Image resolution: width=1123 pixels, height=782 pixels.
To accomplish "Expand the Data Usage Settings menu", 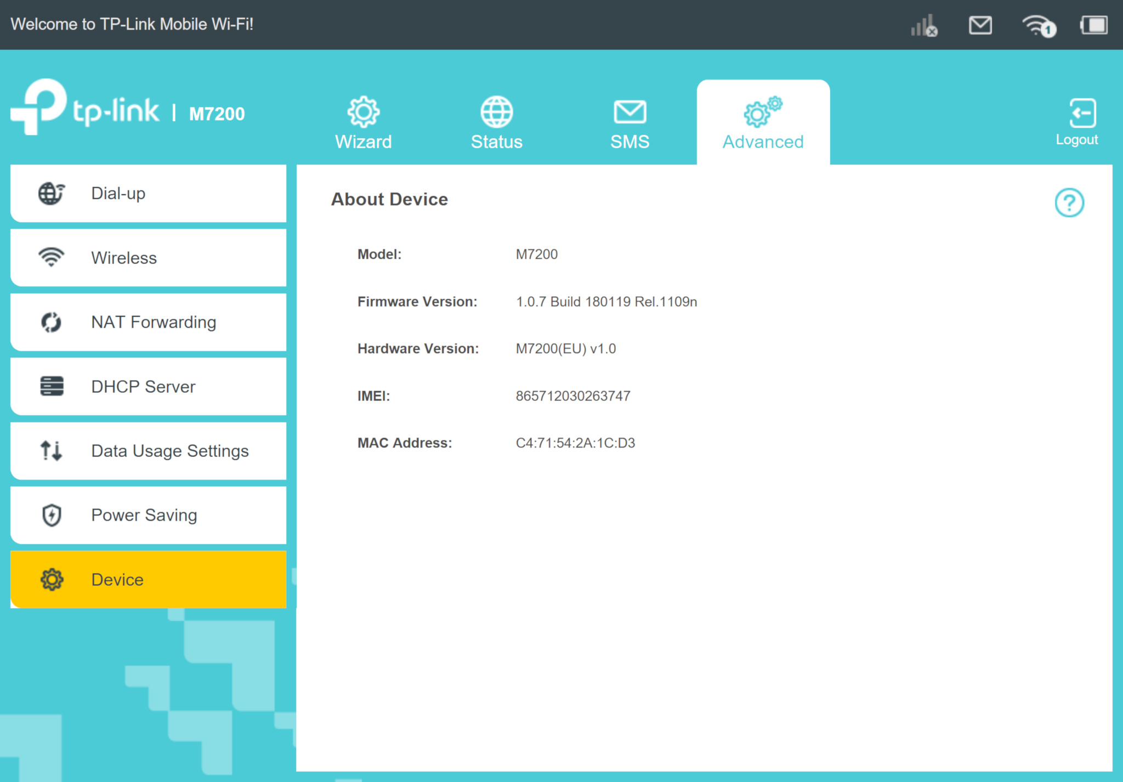I will [x=148, y=451].
